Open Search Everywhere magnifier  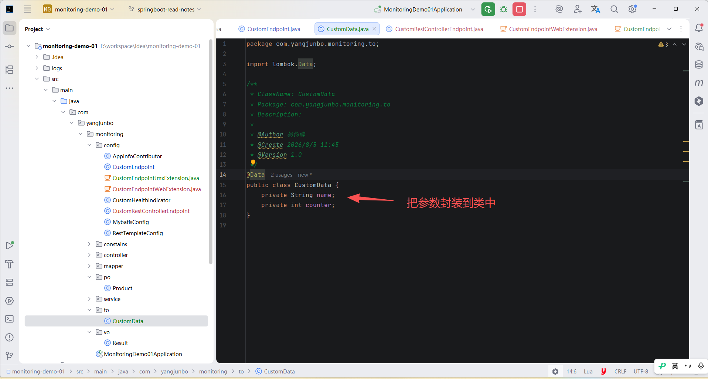[614, 9]
